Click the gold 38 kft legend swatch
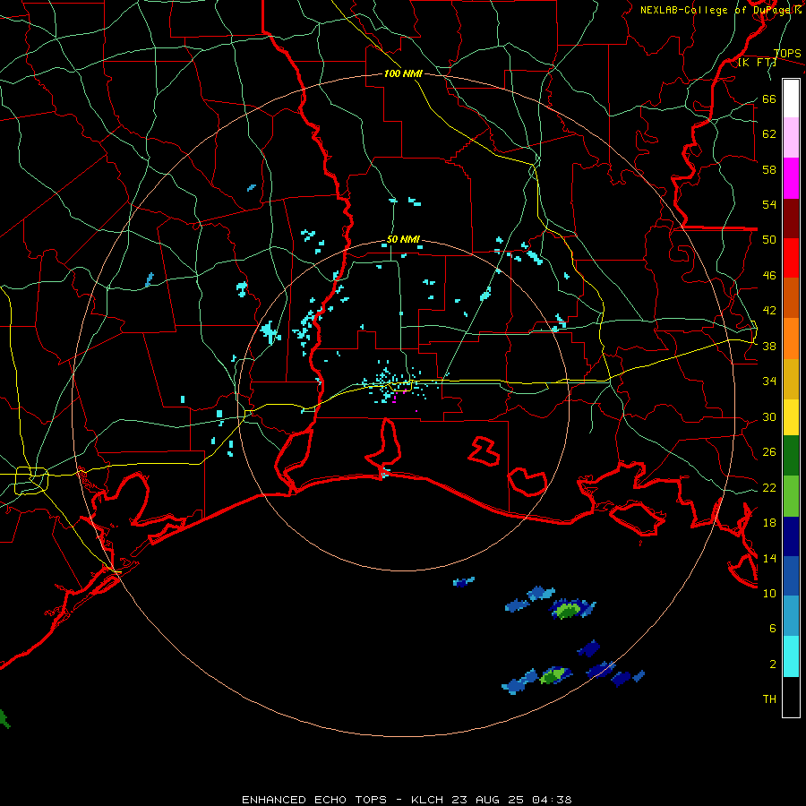The width and height of the screenshot is (806, 806). (791, 379)
